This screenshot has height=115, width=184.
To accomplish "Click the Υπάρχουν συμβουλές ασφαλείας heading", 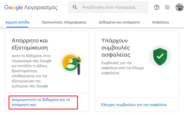I will pos(116,48).
